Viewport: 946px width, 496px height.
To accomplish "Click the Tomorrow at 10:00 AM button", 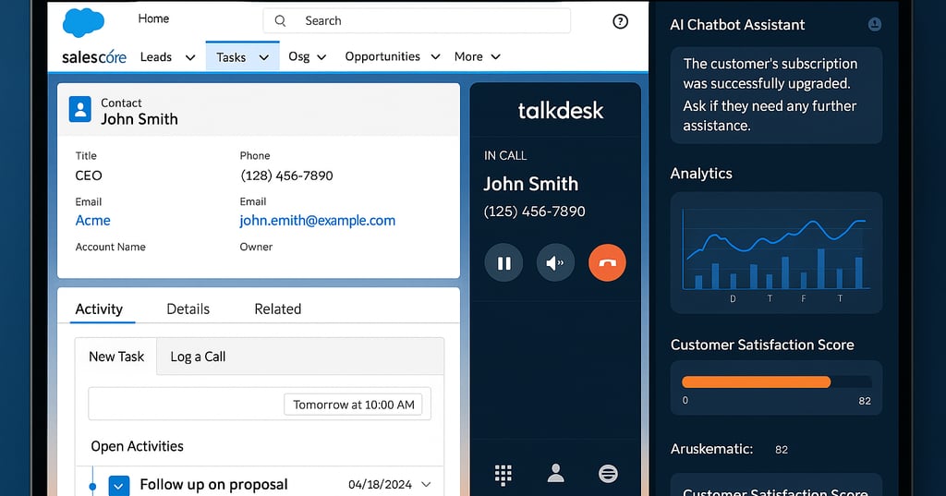I will click(x=354, y=405).
